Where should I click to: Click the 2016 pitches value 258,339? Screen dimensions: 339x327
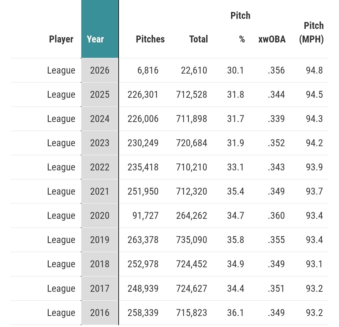(143, 313)
